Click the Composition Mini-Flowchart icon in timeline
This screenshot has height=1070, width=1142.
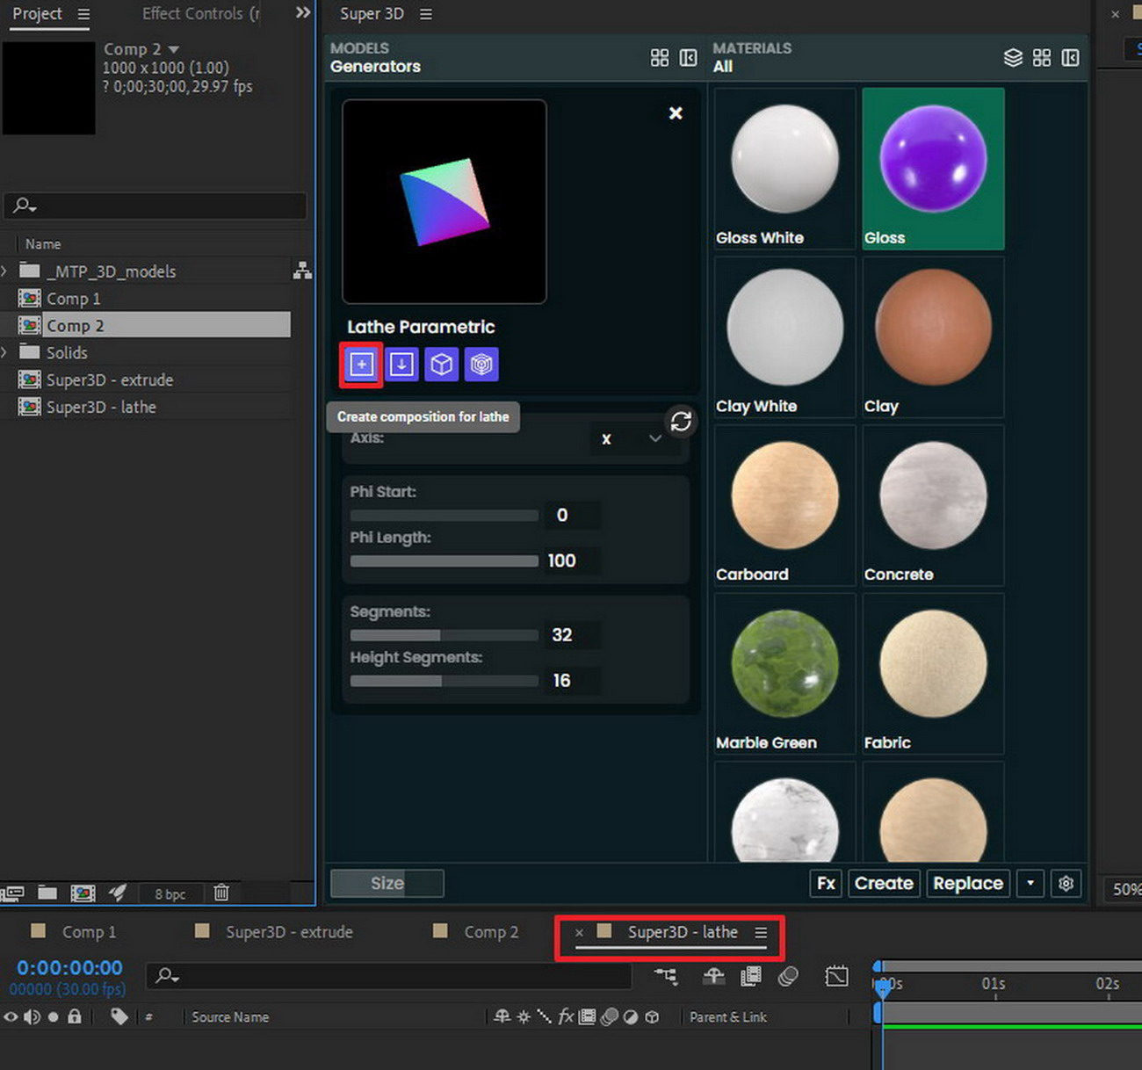[x=666, y=976]
